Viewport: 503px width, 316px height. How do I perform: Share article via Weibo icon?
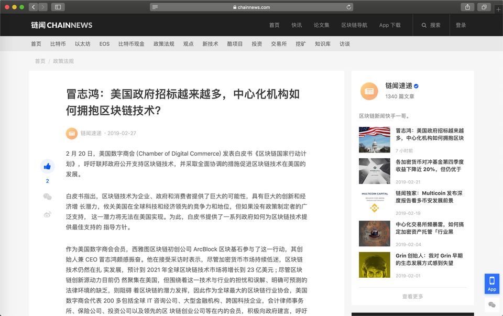[x=47, y=214]
